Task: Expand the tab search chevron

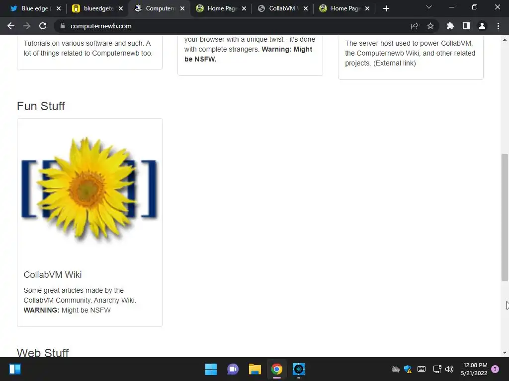Action: point(429,7)
